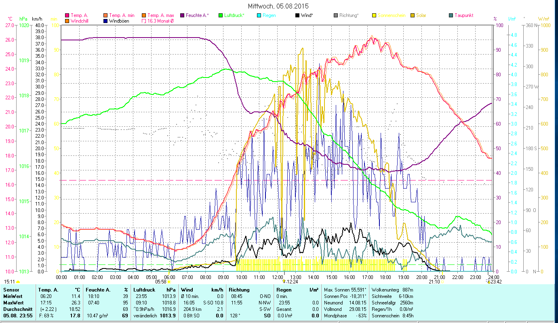Click the sunset icon beside 21:10

442,282
